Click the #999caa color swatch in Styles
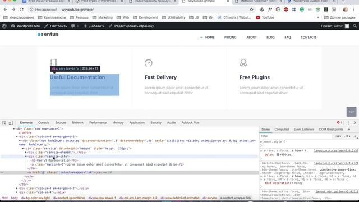359x202 pixels. pyautogui.click(x=278, y=155)
